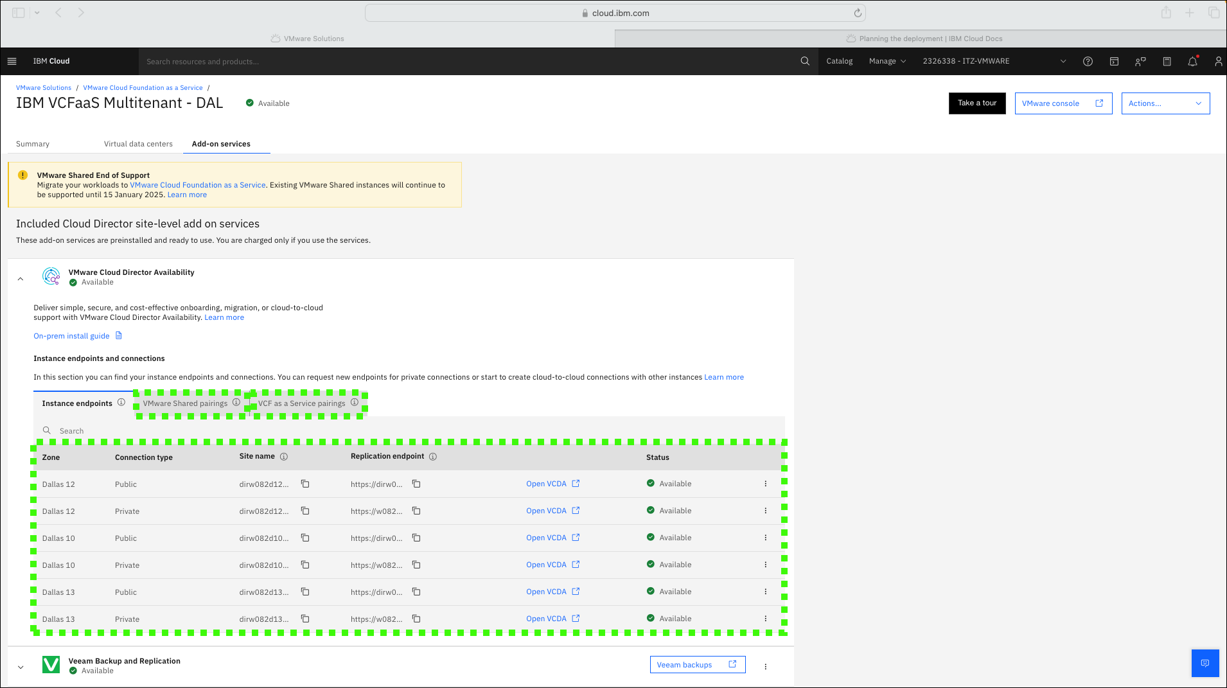Open VMware console button
The width and height of the screenshot is (1227, 688).
1063,103
